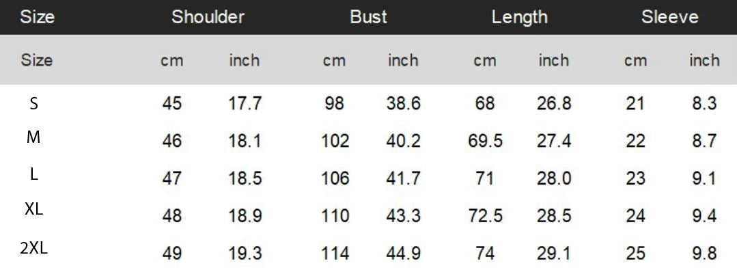
Task: Click the 17.7 shoulder inch value
Action: [245, 103]
